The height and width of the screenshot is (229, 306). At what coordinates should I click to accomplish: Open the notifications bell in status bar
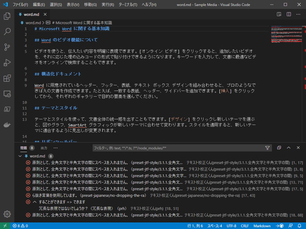[x=299, y=226]
